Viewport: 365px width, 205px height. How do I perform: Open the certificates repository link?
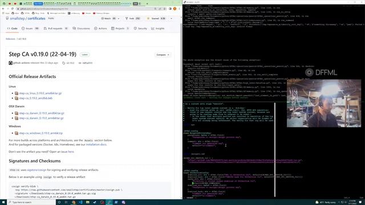pos(36,18)
